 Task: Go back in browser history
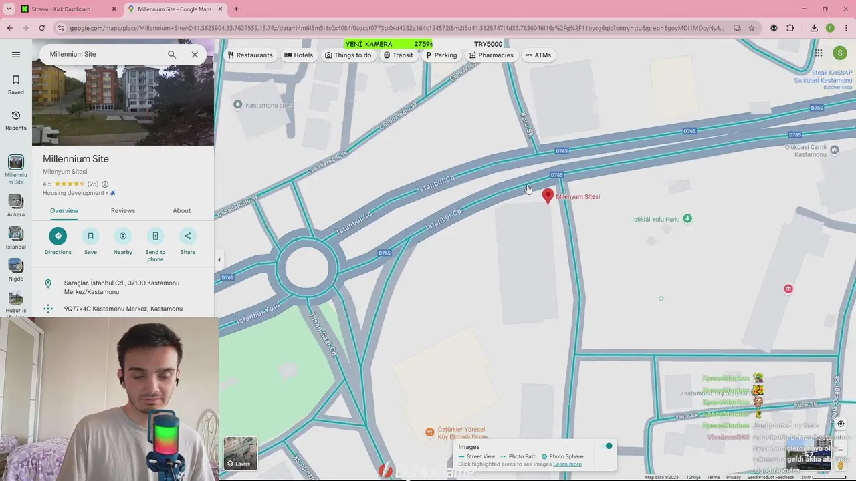click(x=9, y=28)
